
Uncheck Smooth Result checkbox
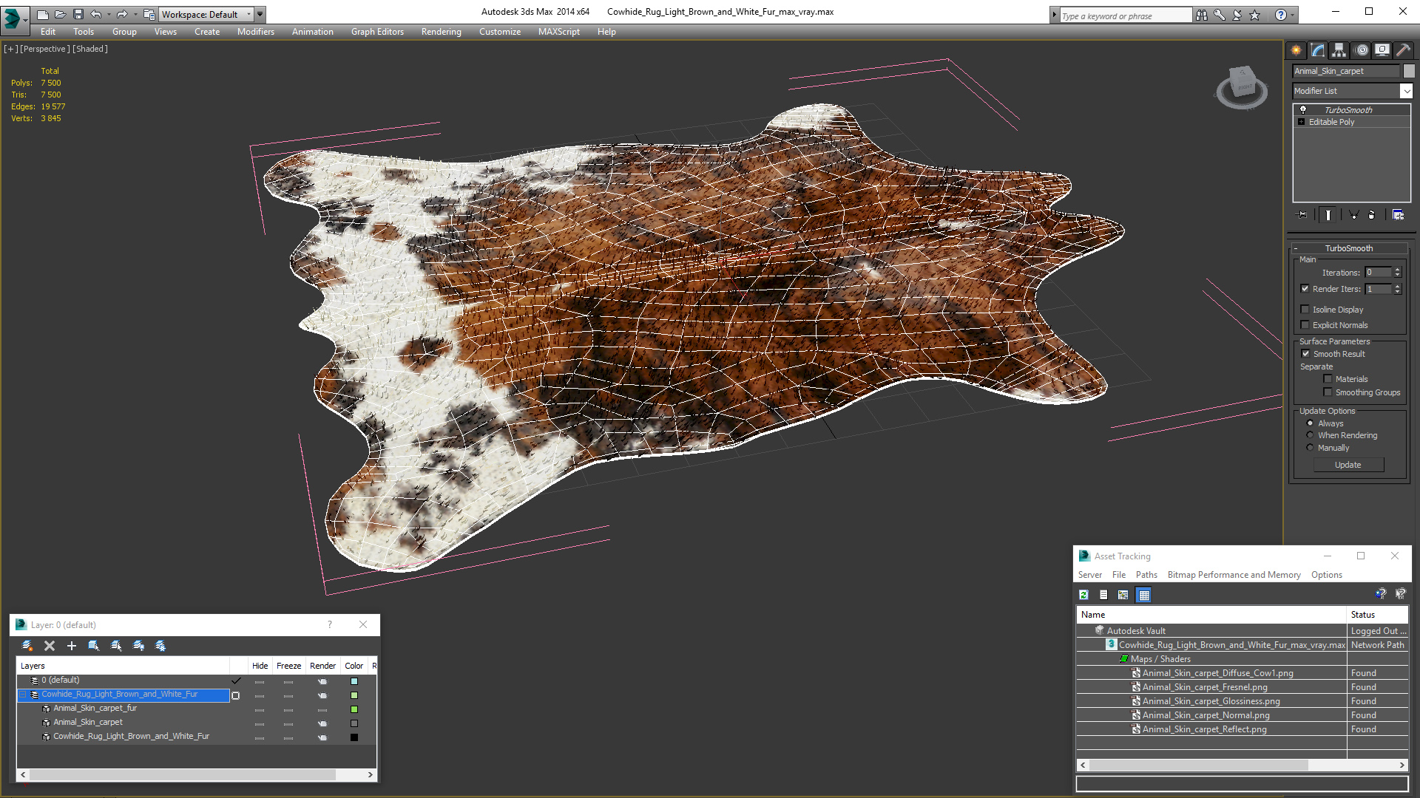click(1305, 354)
